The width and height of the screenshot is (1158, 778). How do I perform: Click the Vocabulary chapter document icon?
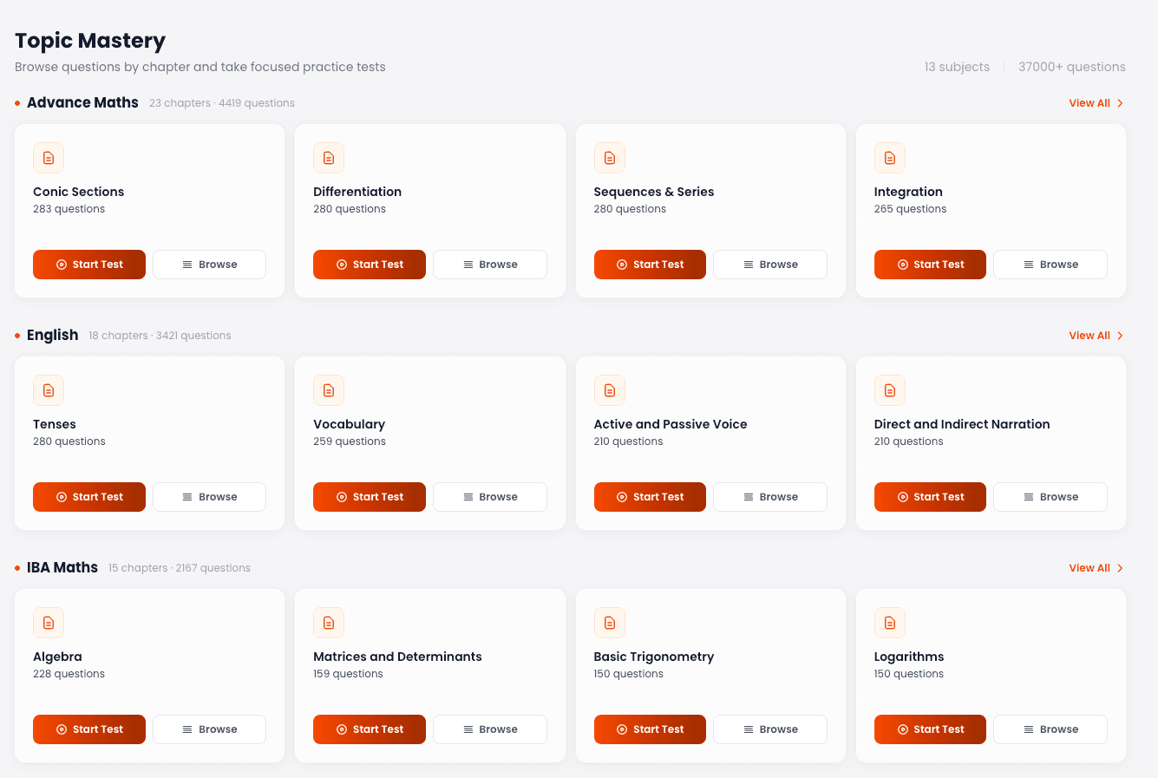329,390
